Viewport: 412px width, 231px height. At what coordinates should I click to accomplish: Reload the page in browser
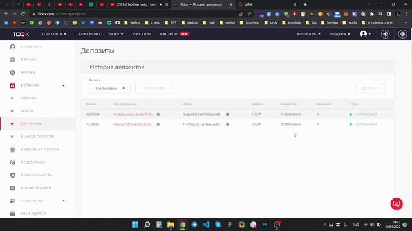coord(23,14)
